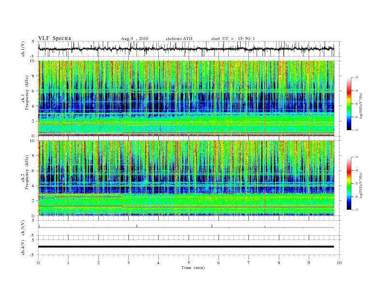This screenshot has width=382, height=295.
Task: Select the "start UT = 15:50:1" text
Action: [x=233, y=39]
